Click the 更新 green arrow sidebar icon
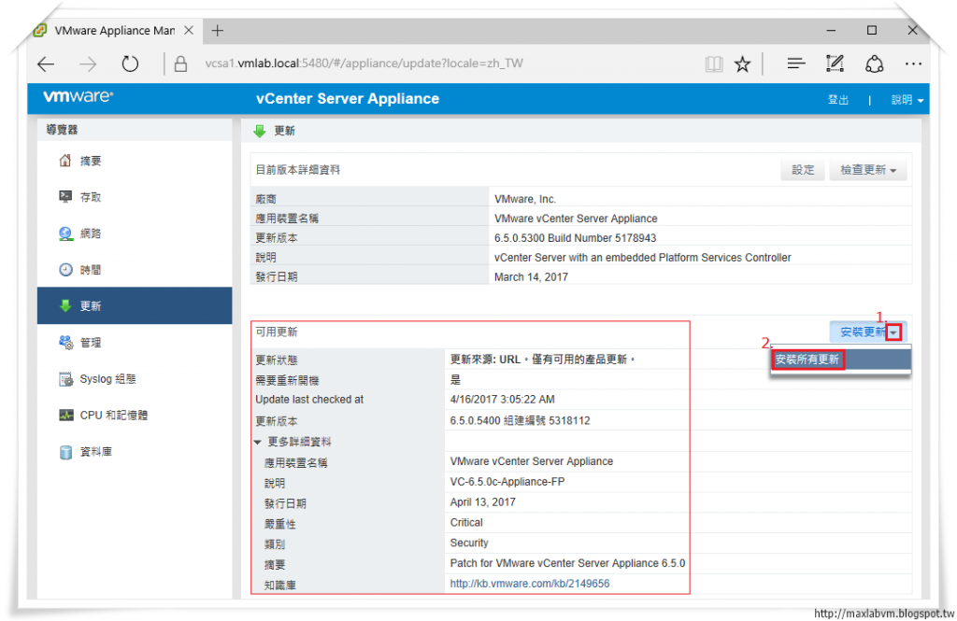Screen dimensions: 957x621 point(65,305)
